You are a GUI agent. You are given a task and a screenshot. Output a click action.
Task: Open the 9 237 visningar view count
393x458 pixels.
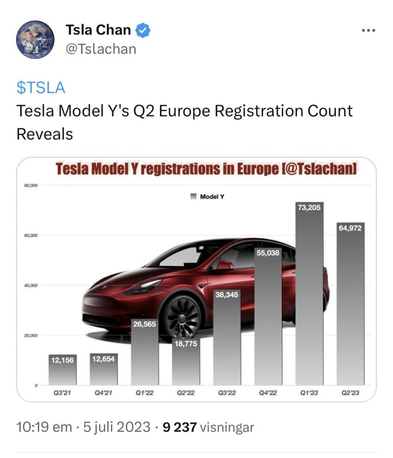pyautogui.click(x=208, y=427)
